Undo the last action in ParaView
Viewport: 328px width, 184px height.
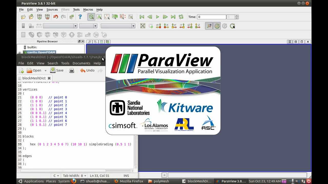coord(56,17)
